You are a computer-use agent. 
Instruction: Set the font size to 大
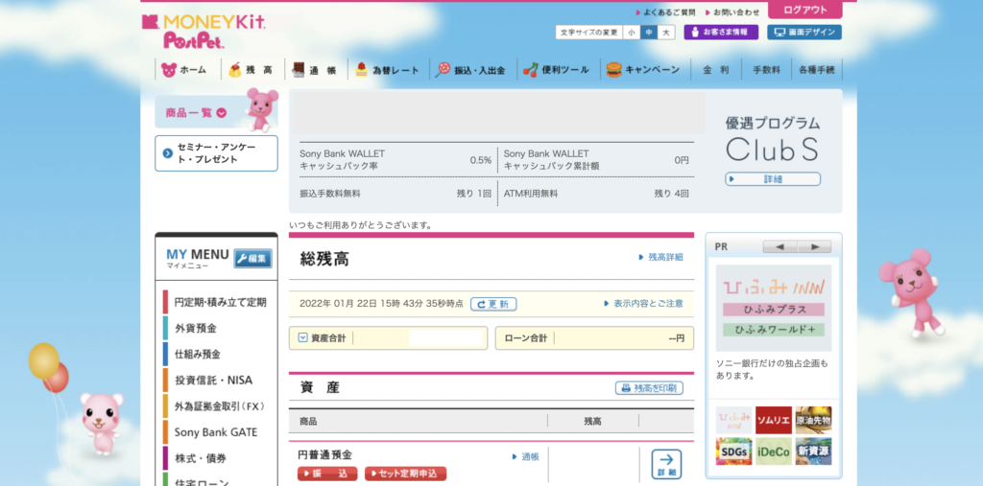point(666,32)
